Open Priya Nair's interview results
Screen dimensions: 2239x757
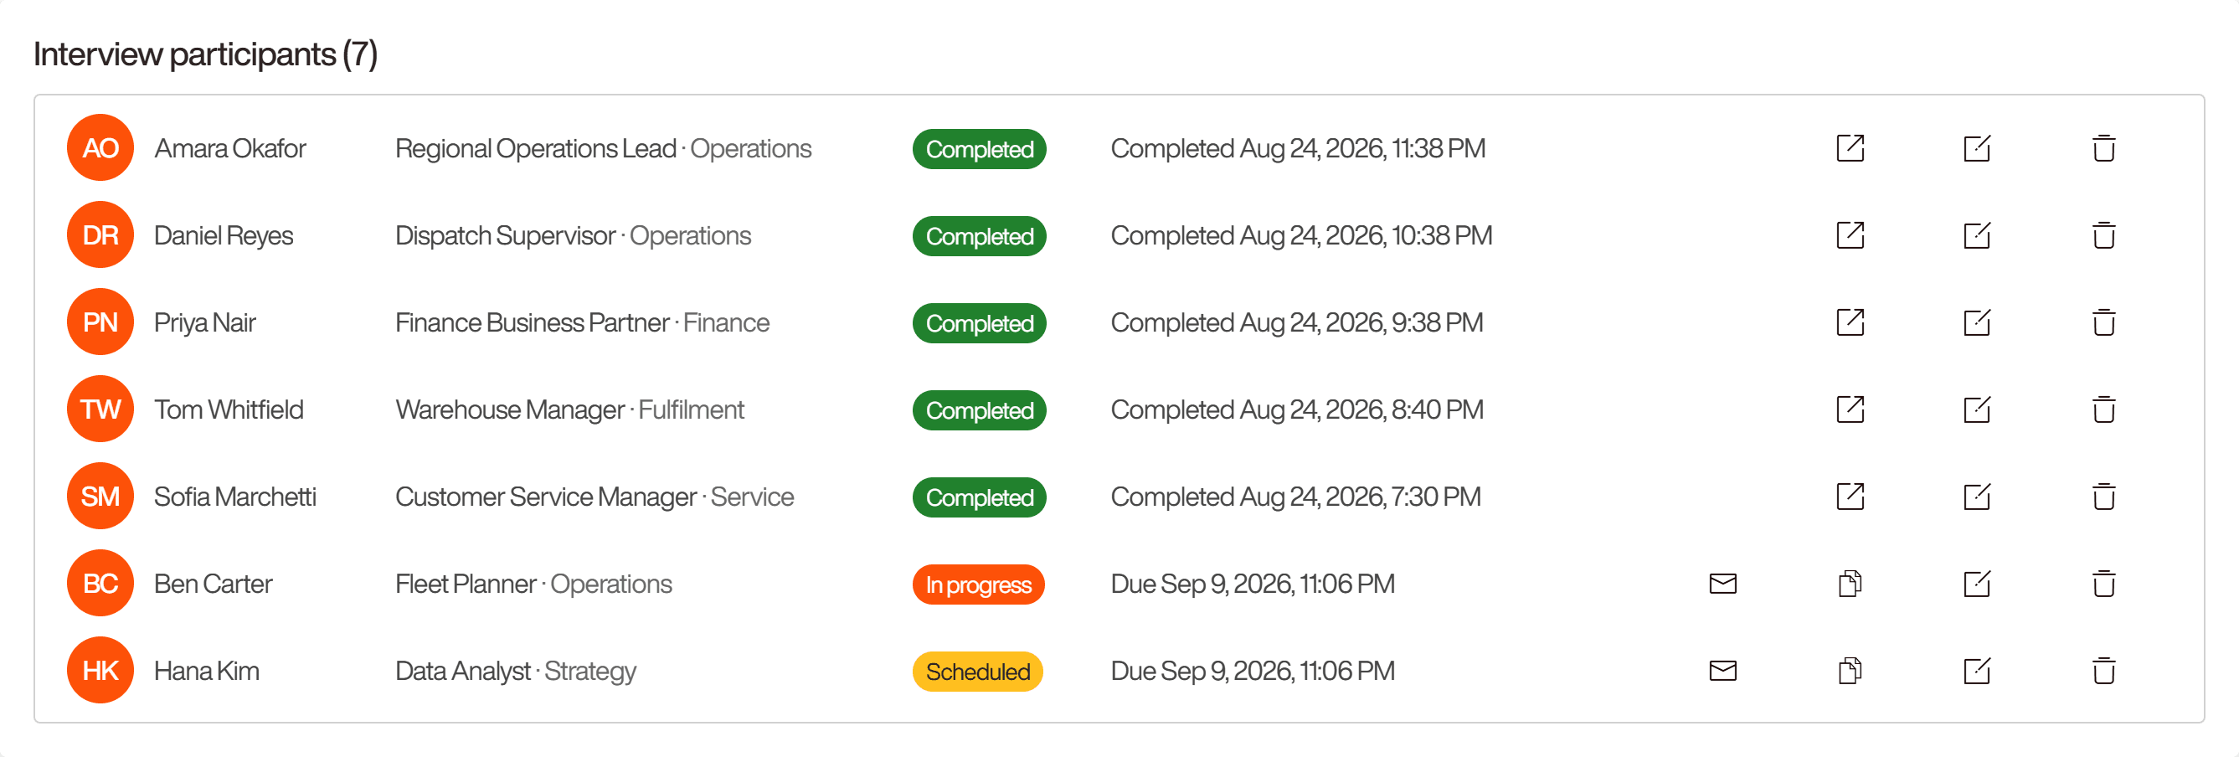click(1850, 322)
